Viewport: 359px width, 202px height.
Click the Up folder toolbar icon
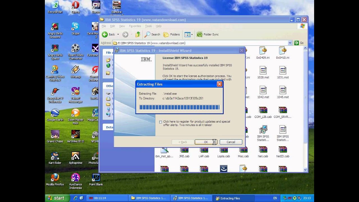[138, 35]
